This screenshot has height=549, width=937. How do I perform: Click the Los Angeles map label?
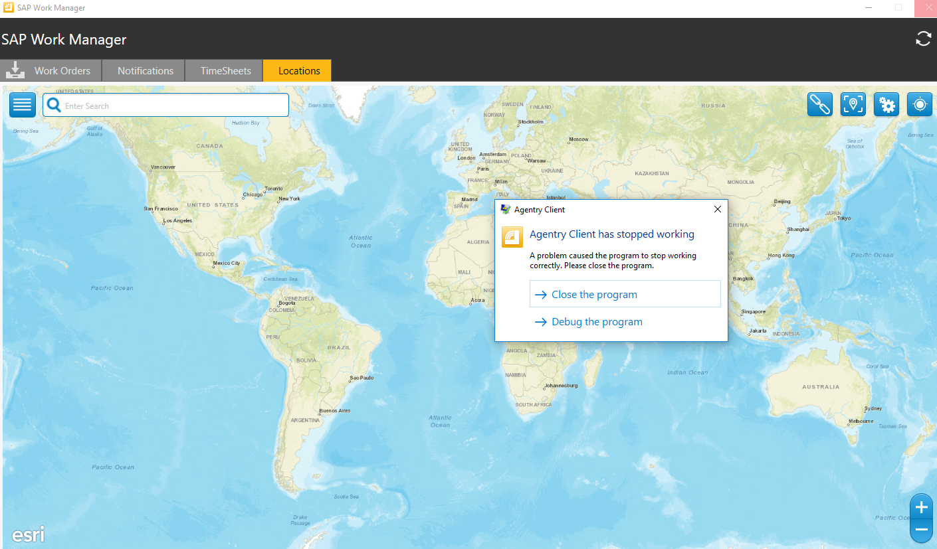click(177, 220)
